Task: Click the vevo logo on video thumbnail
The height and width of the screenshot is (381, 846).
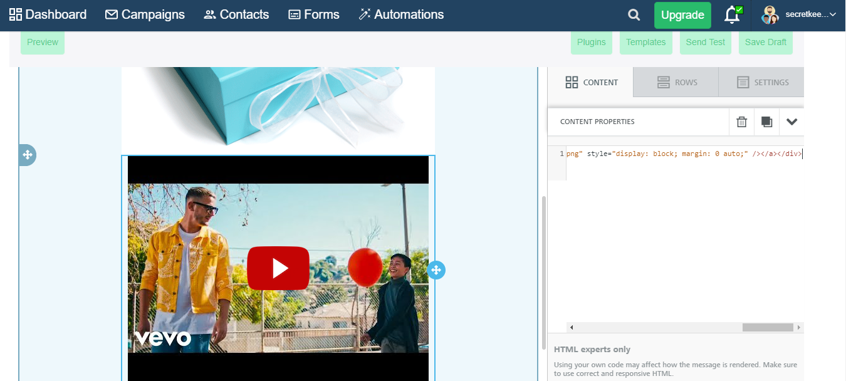Action: click(x=162, y=338)
